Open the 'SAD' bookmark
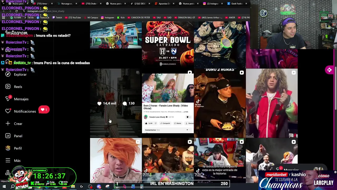This screenshot has height=190, width=337. (x=167, y=18)
